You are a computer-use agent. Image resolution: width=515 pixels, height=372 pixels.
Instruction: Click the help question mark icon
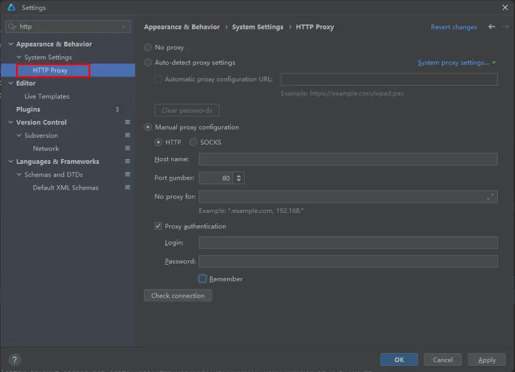coord(14,360)
